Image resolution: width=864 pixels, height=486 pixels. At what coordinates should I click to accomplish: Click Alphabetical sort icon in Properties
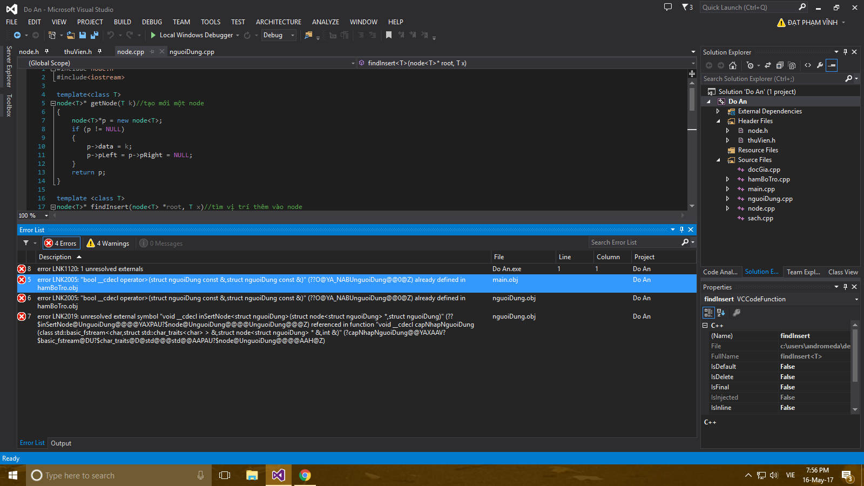coord(721,312)
